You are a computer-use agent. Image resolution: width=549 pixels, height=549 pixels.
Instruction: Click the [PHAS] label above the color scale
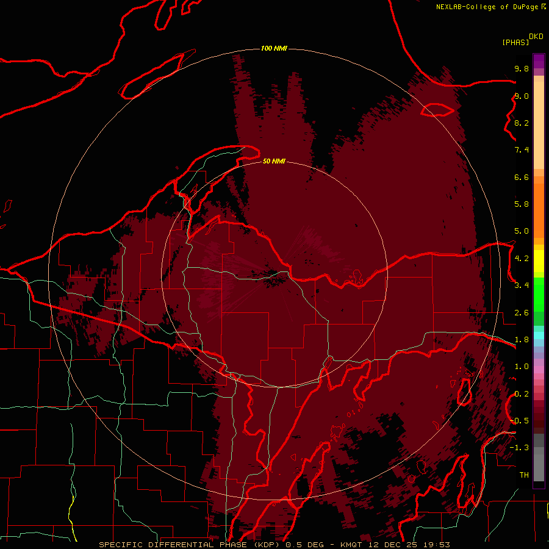click(515, 42)
